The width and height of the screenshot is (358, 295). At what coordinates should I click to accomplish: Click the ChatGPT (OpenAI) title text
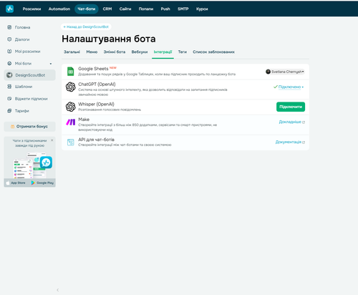[x=97, y=84]
